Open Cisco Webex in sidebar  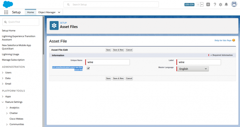pyautogui.click(x=16, y=119)
